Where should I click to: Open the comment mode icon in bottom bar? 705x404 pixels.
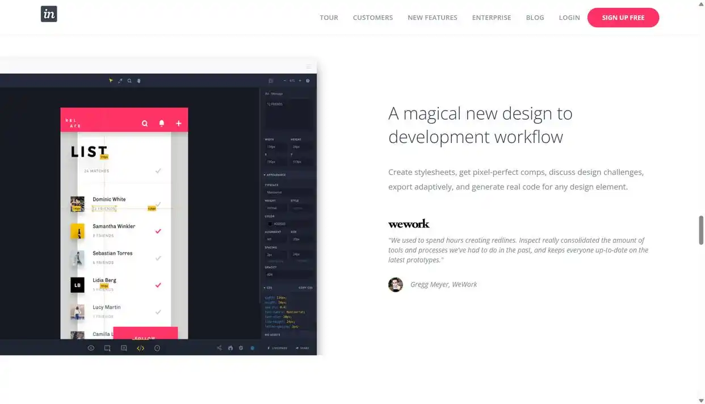pyautogui.click(x=124, y=348)
